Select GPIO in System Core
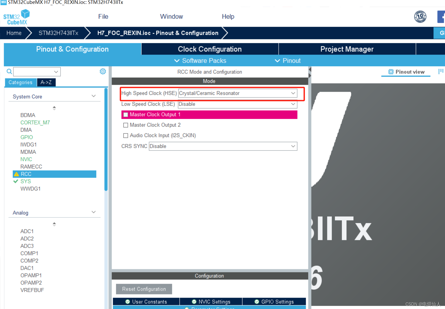This screenshot has width=445, height=309. pyautogui.click(x=27, y=137)
